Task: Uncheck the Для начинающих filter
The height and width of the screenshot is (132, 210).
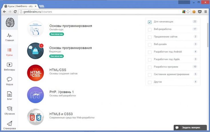Action: [150, 22]
